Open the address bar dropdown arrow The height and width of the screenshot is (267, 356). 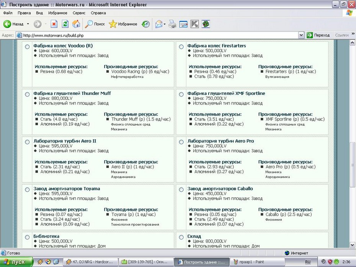pos(301,35)
